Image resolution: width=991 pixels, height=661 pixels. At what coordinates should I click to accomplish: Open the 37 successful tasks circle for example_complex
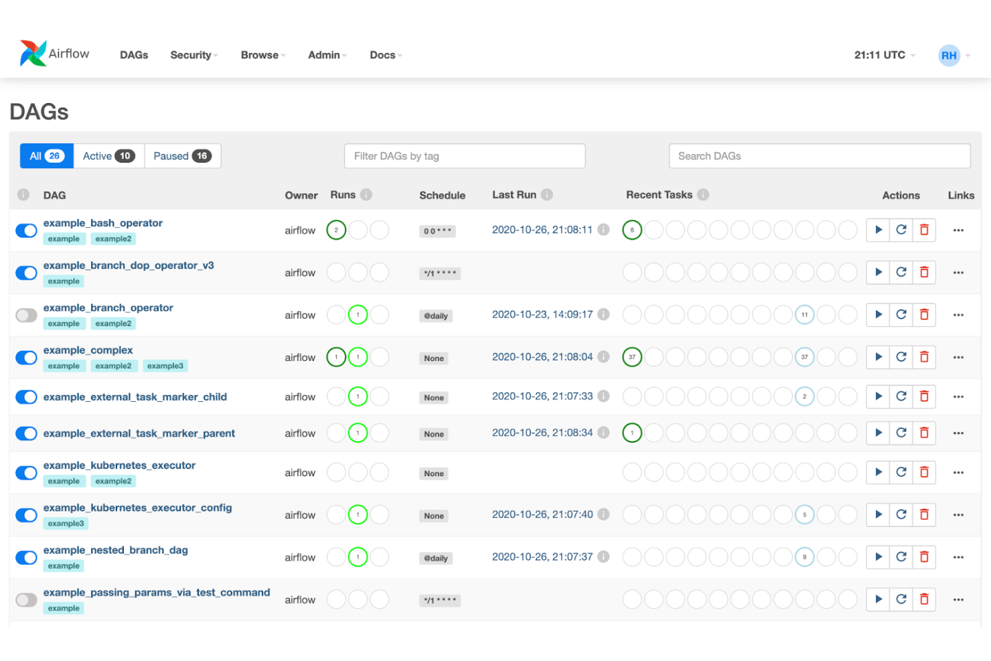point(632,357)
